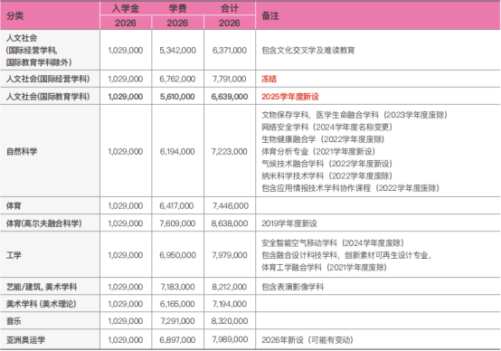The width and height of the screenshot is (501, 351).
Task: Select total value '7,791,000'
Action: pyautogui.click(x=230, y=79)
